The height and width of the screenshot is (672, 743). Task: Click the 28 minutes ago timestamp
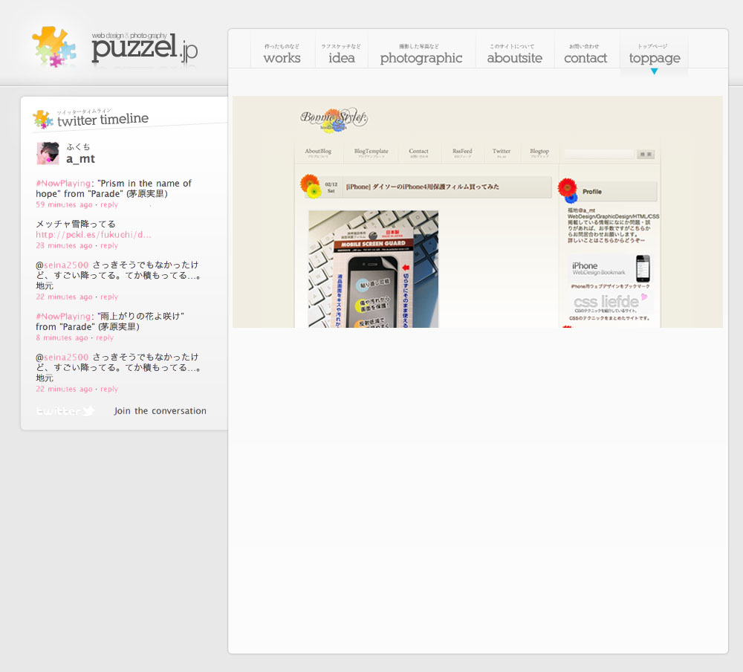point(64,245)
